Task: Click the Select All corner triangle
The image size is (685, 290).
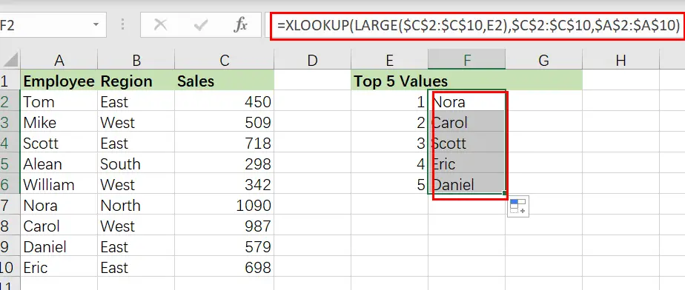Action: tap(10, 60)
